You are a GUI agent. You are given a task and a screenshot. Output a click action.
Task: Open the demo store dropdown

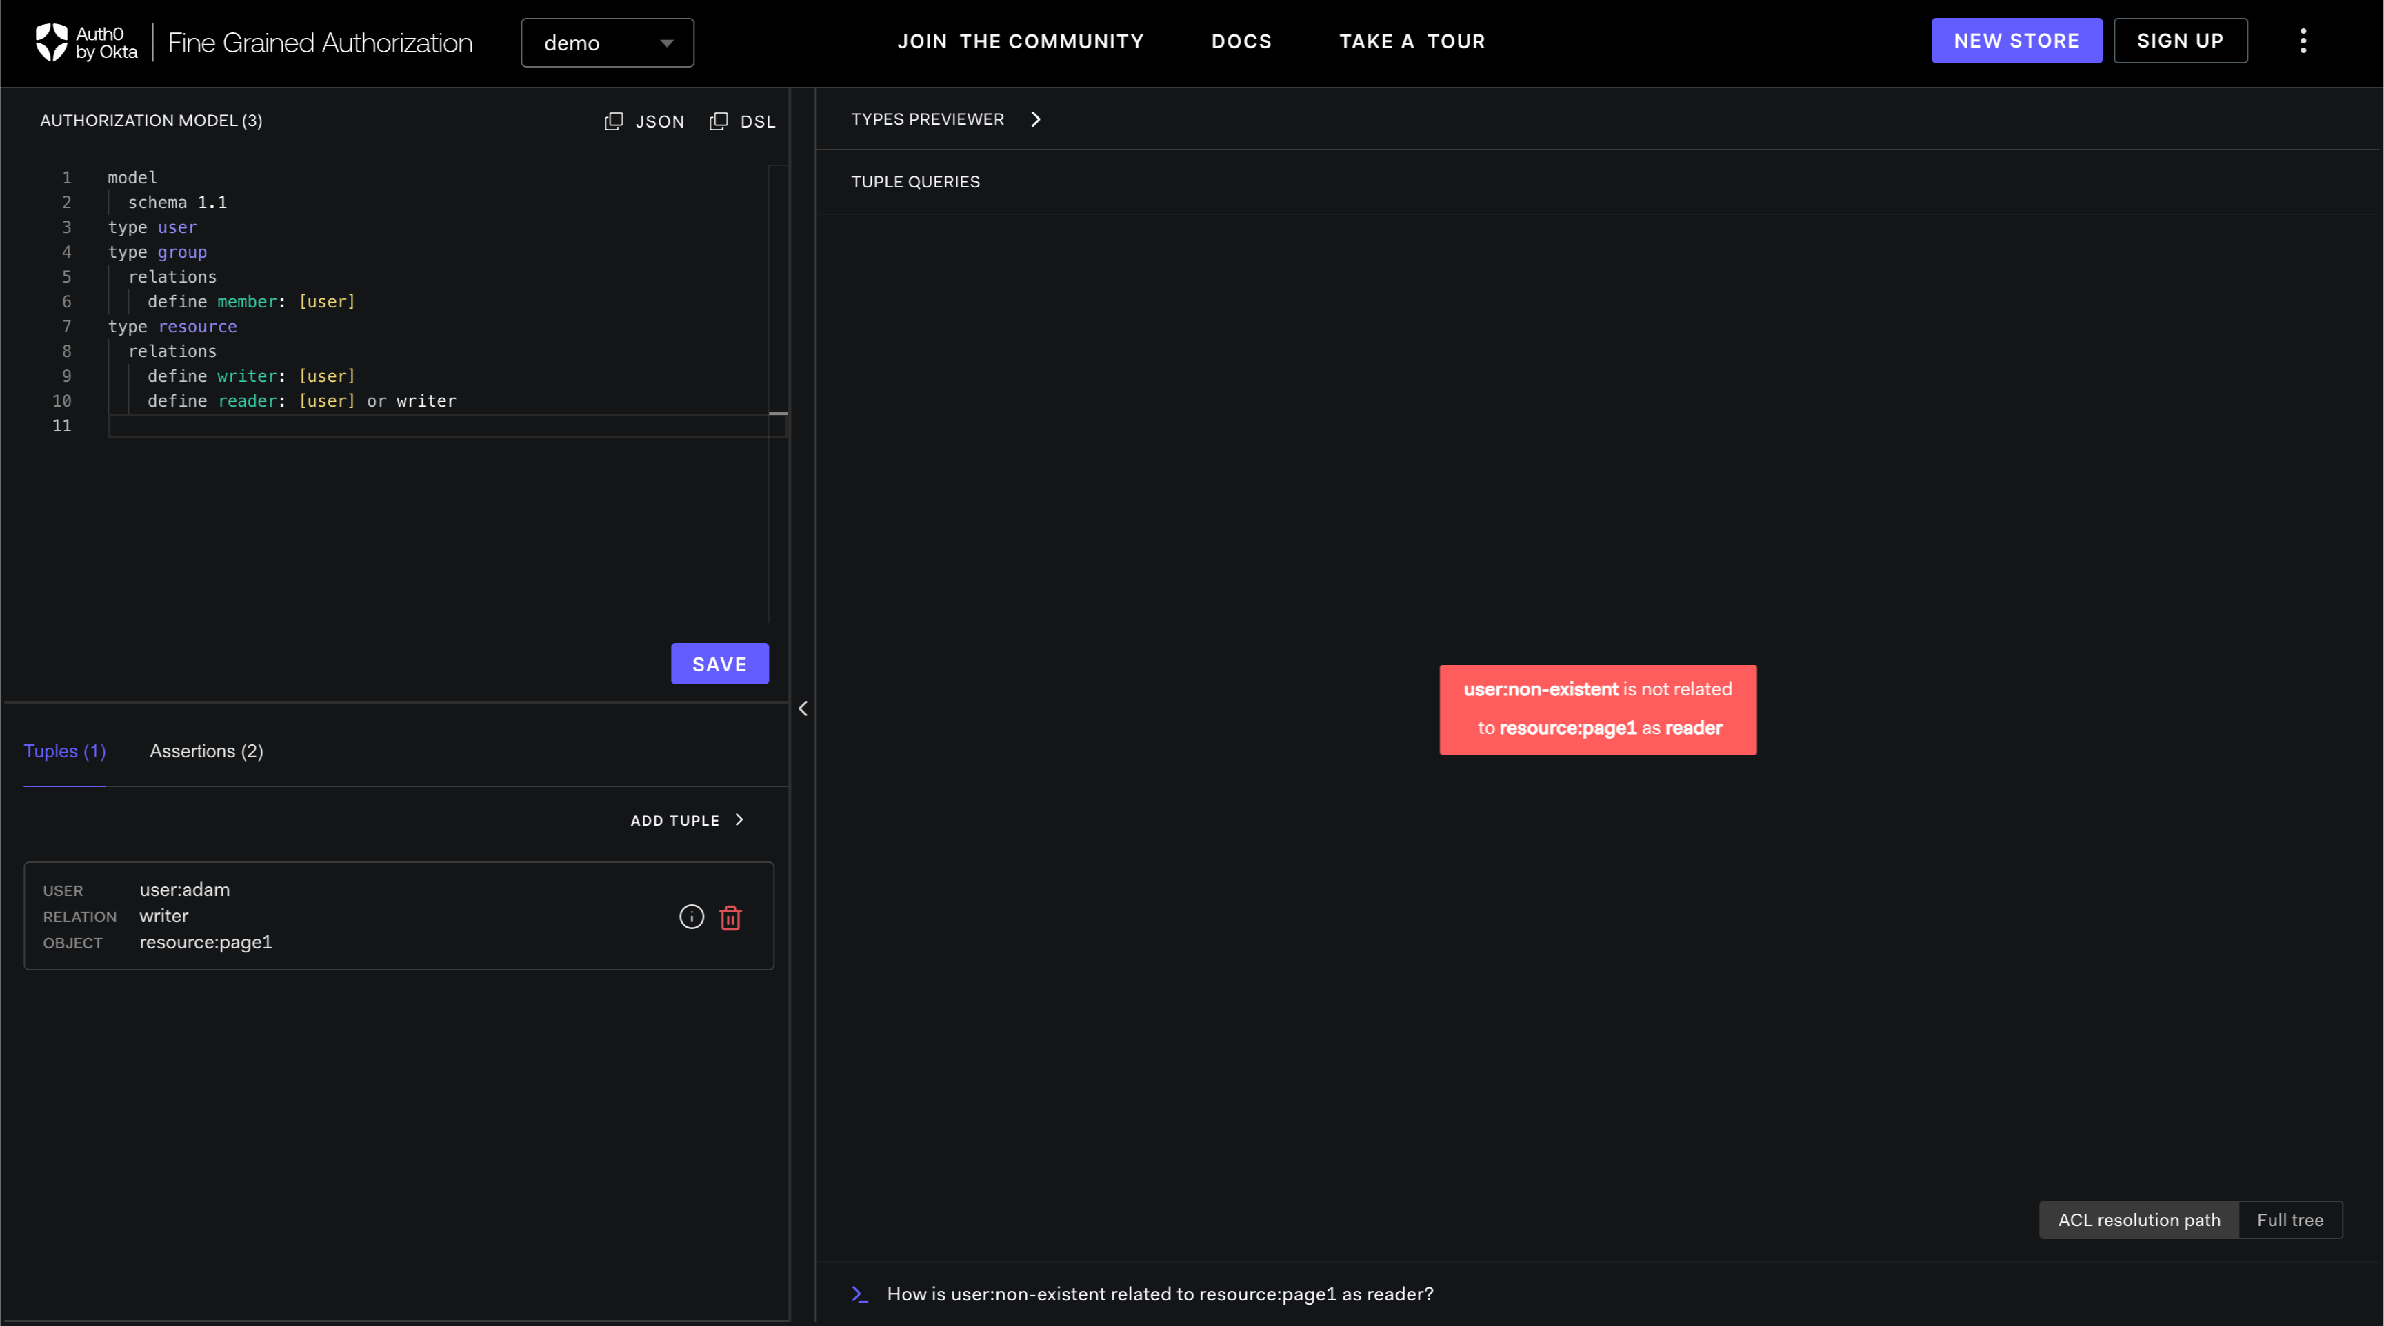pos(607,43)
